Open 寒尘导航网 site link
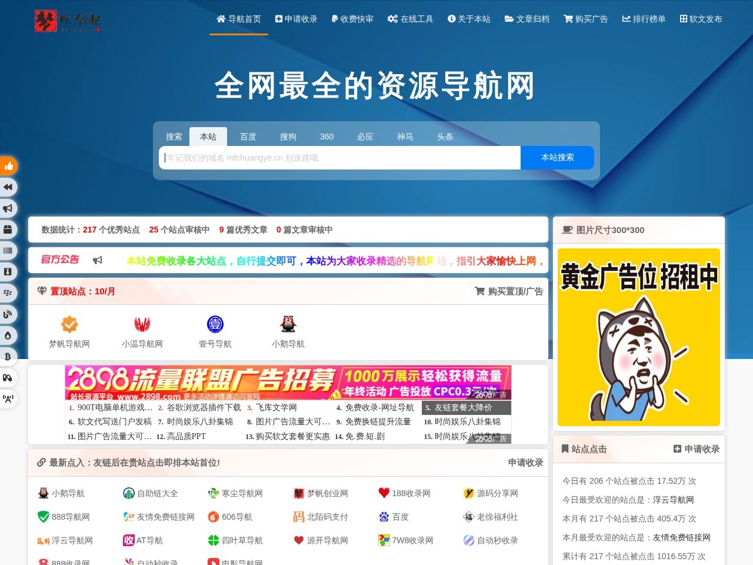 pos(235,493)
